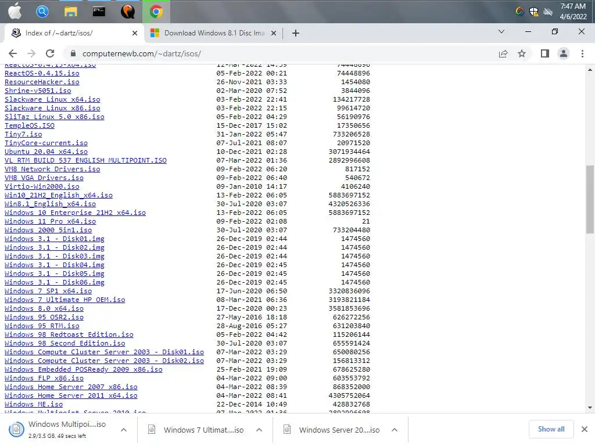Switch to Chrome in the taskbar

[156, 12]
